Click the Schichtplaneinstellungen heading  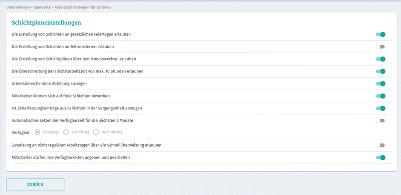tap(46, 23)
